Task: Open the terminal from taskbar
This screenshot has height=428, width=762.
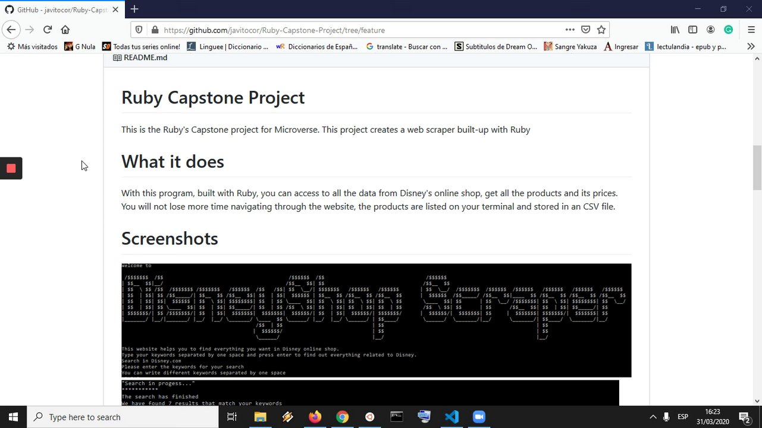Action: (397, 417)
